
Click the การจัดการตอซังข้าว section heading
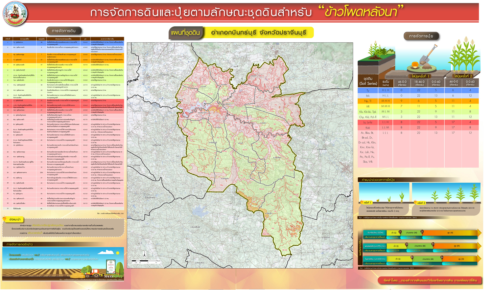(x=20, y=244)
